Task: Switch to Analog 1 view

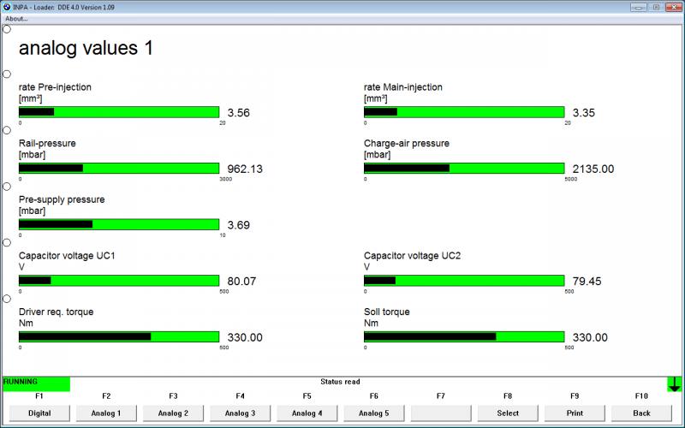Action: (x=106, y=413)
